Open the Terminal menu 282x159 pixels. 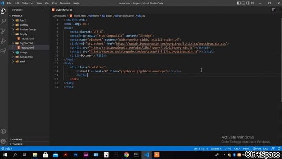click(x=65, y=3)
